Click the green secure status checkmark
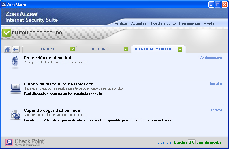This screenshot has width=229, height=149. pos(6,33)
